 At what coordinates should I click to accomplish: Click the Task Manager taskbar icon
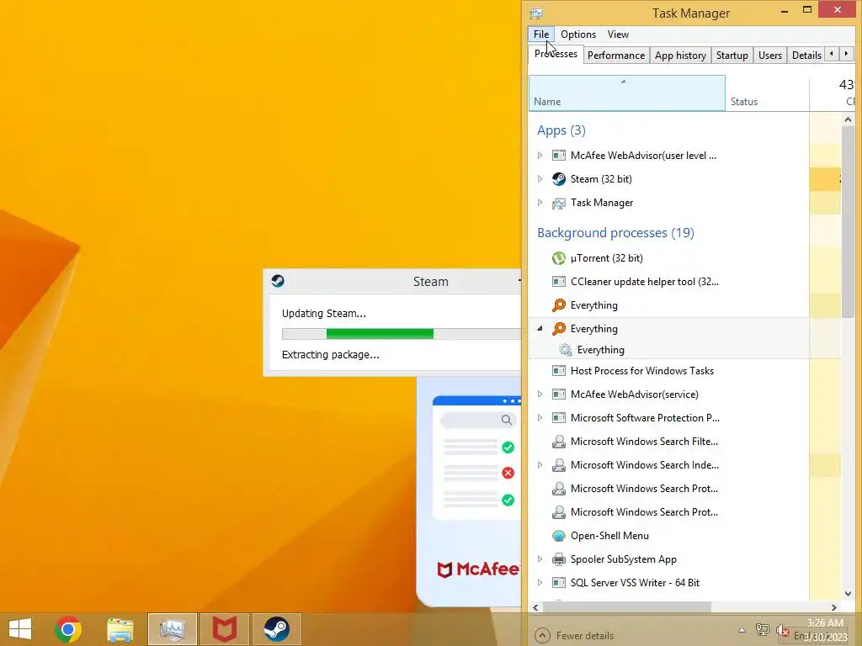[172, 629]
